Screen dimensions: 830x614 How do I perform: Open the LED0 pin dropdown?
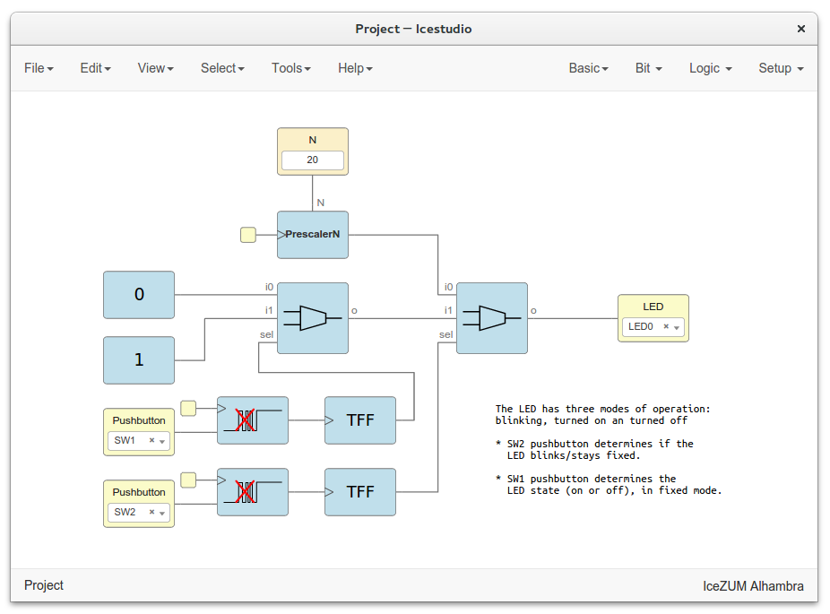677,328
